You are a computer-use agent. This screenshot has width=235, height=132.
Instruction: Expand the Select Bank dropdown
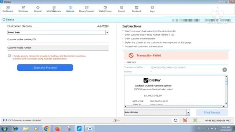coord(107,32)
